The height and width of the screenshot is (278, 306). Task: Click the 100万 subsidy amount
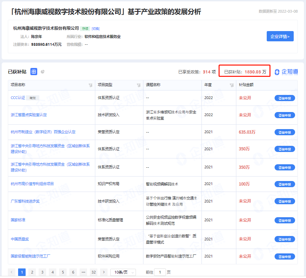(x=244, y=184)
